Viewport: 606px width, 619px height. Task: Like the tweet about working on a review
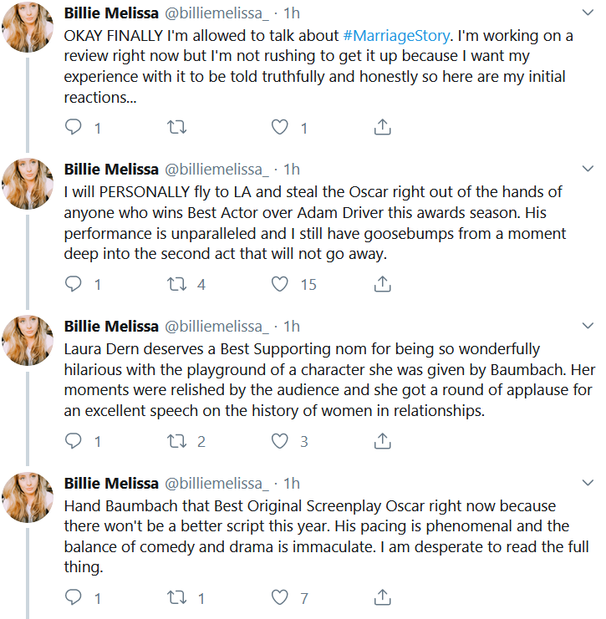(280, 127)
